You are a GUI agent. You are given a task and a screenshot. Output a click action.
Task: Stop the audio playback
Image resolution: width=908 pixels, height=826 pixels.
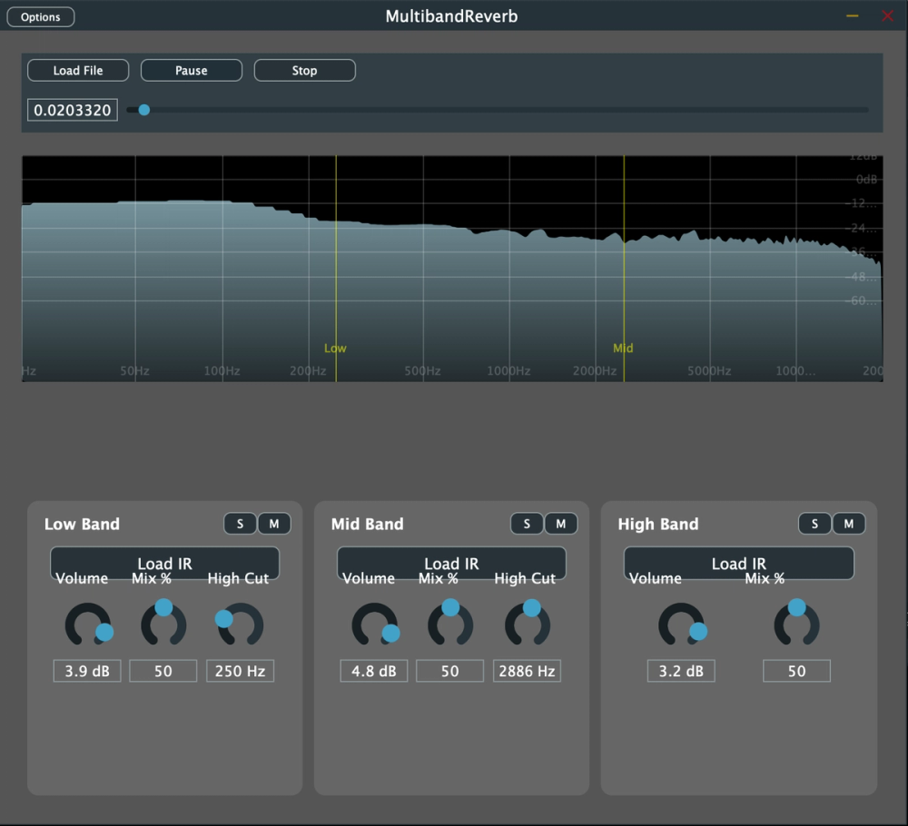(304, 71)
